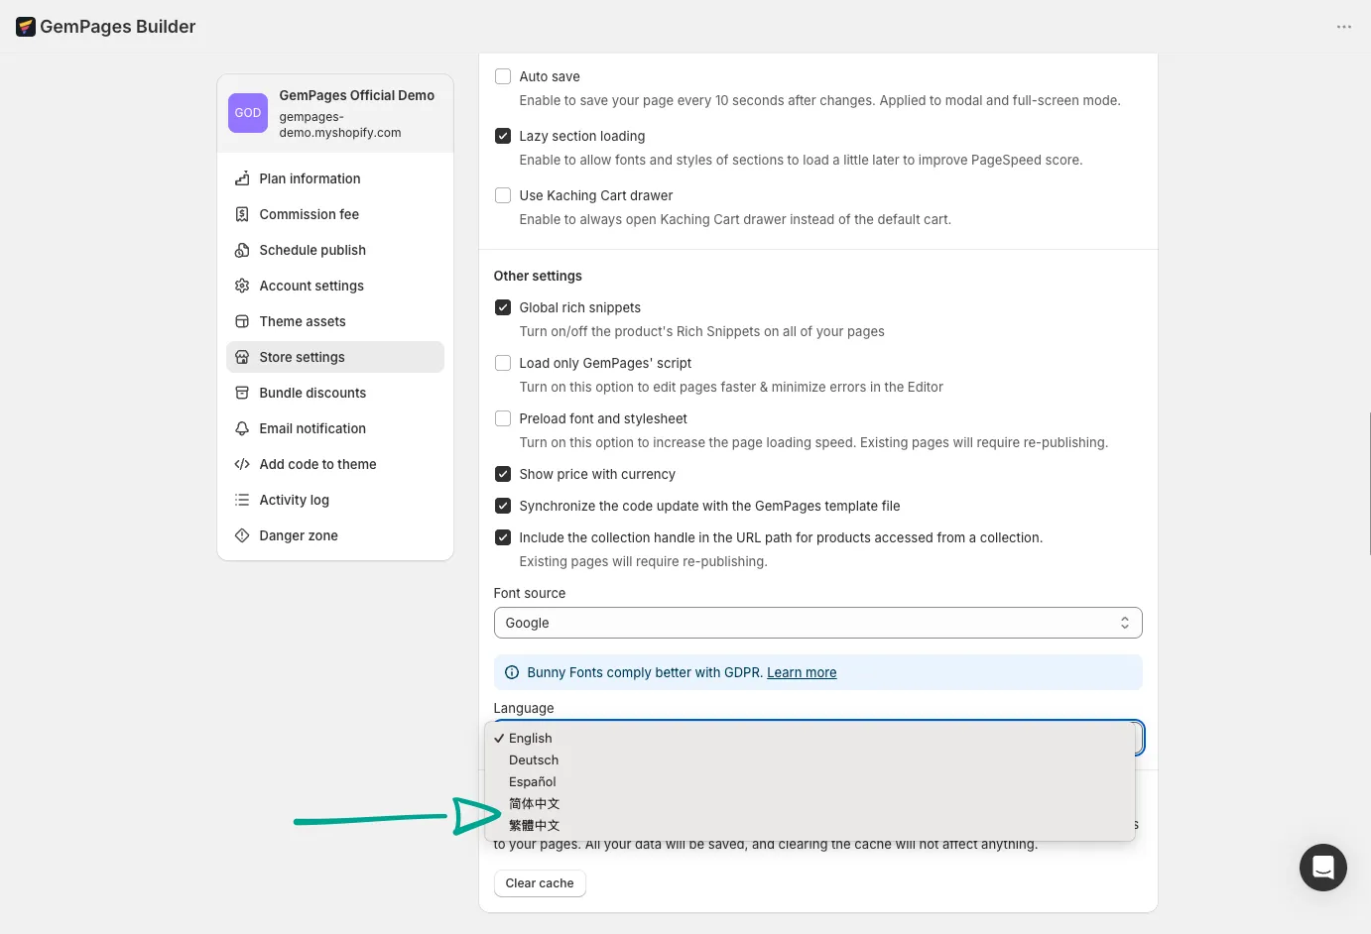Click the GOD store avatar

coord(248,113)
